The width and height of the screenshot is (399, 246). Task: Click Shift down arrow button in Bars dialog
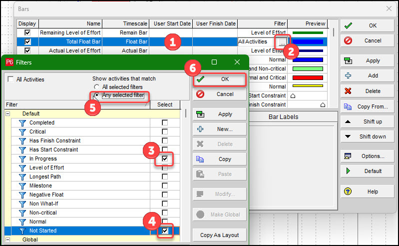pos(367,136)
